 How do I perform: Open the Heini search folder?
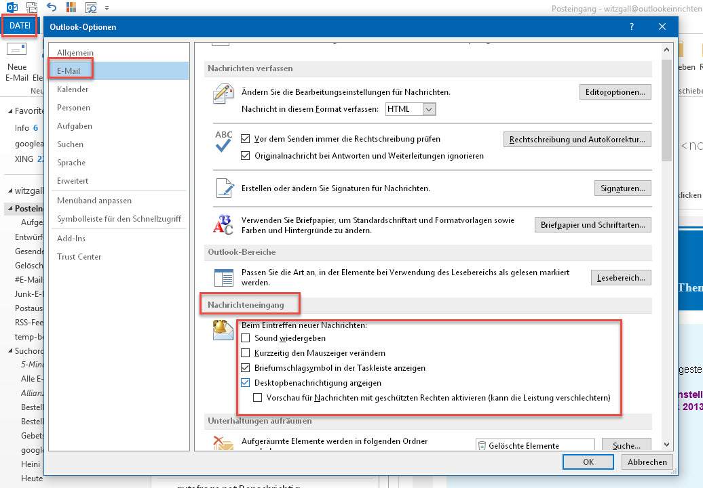coord(31,464)
